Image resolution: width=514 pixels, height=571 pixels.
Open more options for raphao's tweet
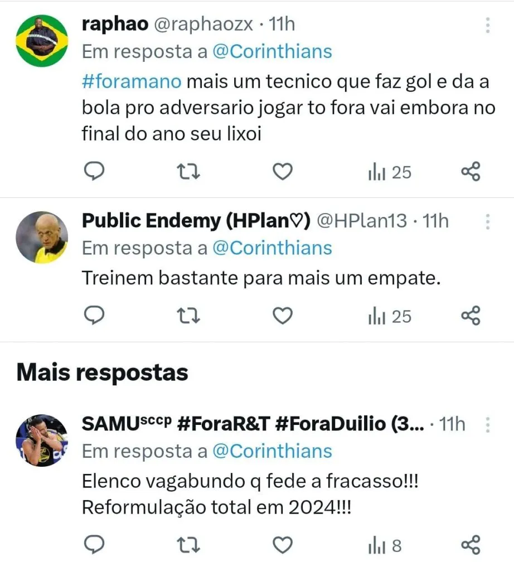click(487, 25)
